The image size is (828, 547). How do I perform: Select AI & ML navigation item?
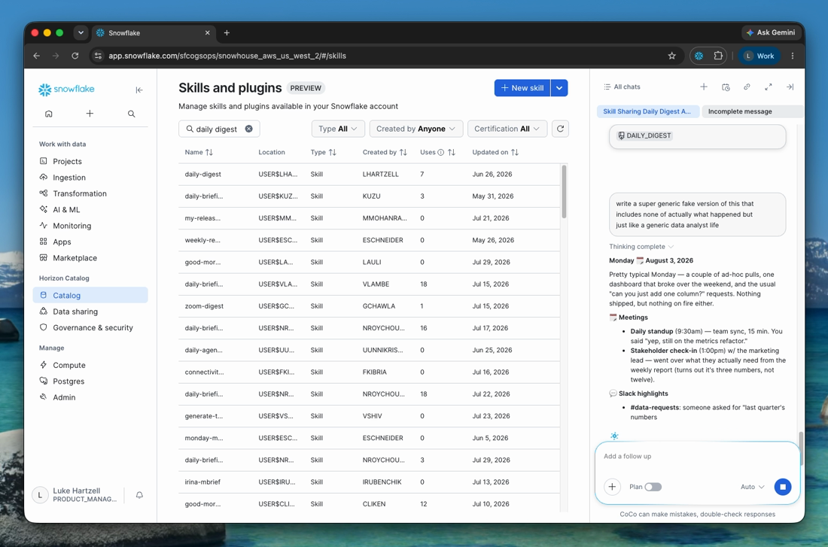pyautogui.click(x=90, y=210)
